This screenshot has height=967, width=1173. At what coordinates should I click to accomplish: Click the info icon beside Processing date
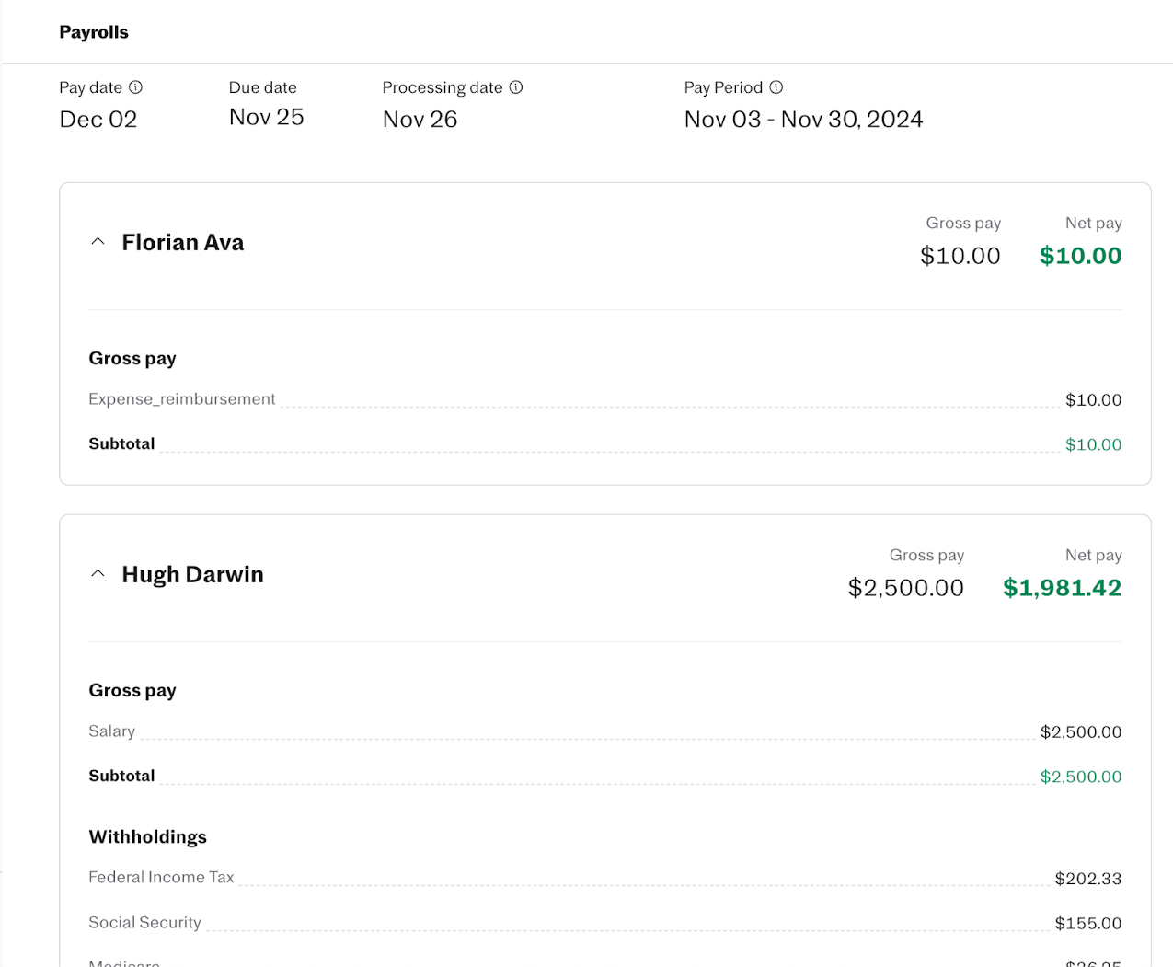point(516,87)
